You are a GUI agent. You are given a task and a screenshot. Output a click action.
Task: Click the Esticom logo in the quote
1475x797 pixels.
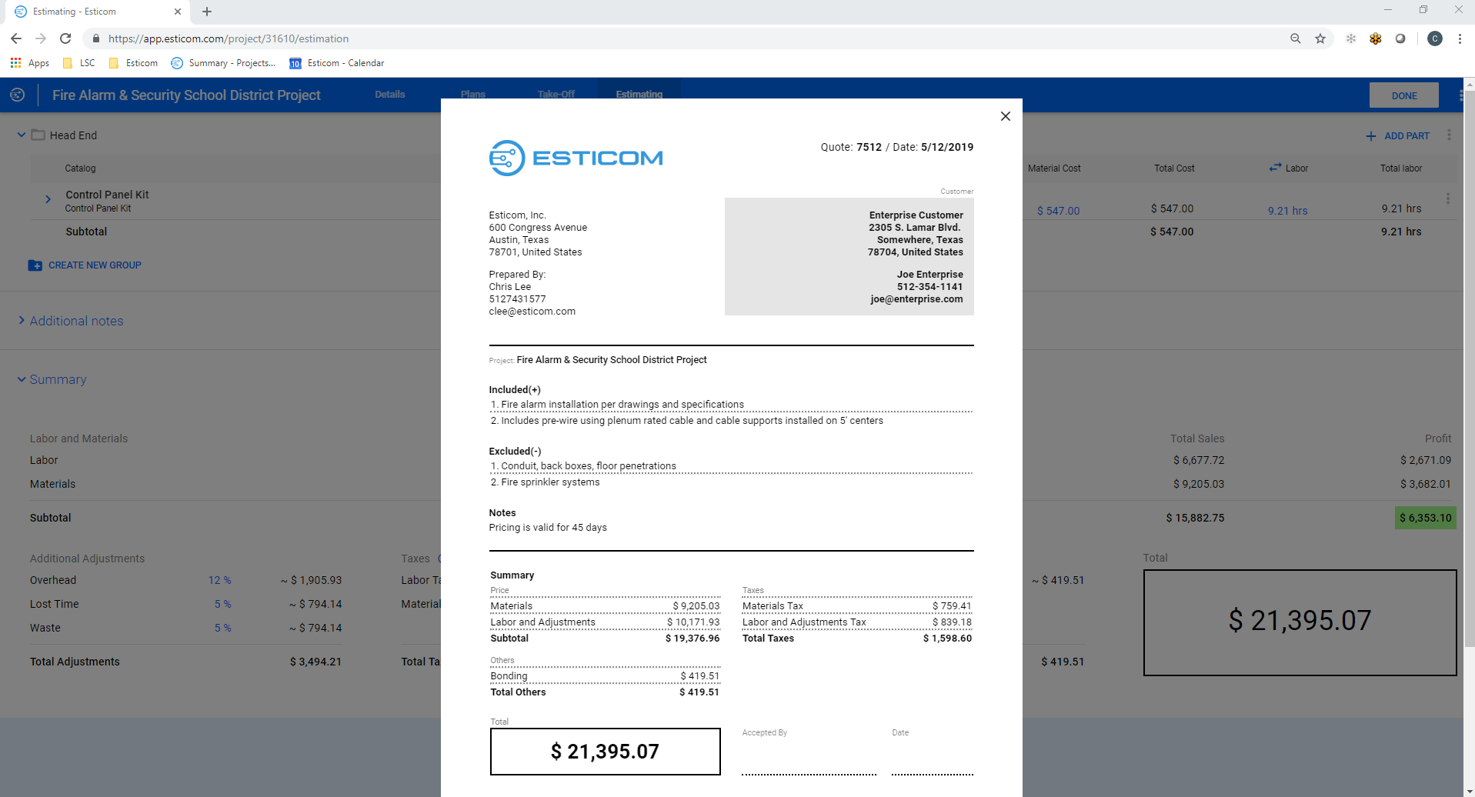pos(576,158)
